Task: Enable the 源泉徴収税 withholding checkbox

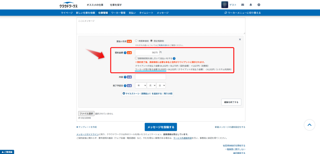Action: (136, 58)
